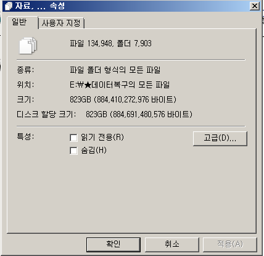
Task: Click the 특성: attribute label
Action: pos(25,136)
